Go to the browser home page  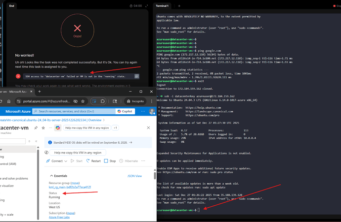pyautogui.click(x=9, y=101)
